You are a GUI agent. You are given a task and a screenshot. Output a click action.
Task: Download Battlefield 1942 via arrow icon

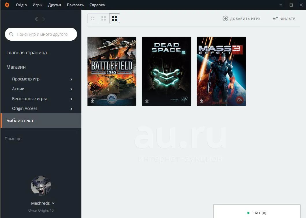click(x=92, y=101)
